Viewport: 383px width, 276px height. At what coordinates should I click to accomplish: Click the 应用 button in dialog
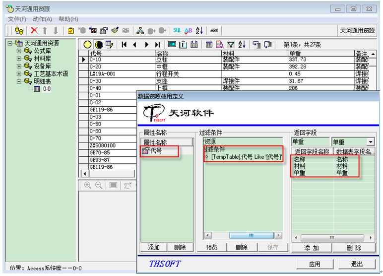pos(315,264)
